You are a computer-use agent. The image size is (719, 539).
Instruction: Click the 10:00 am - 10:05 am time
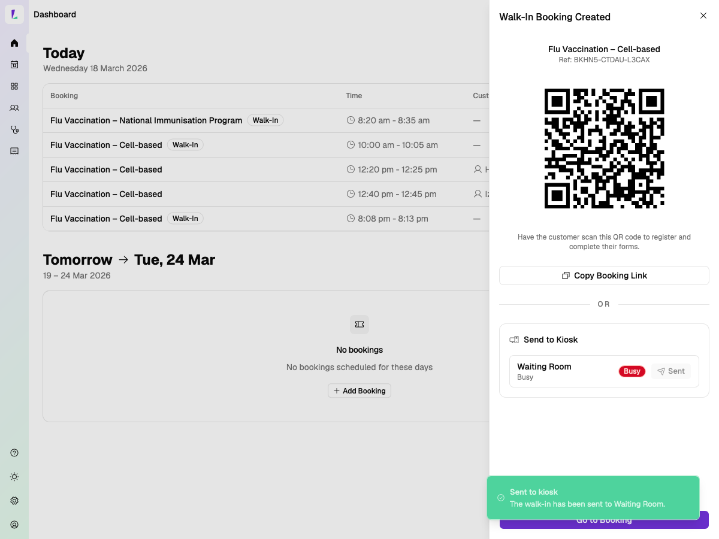click(x=398, y=145)
